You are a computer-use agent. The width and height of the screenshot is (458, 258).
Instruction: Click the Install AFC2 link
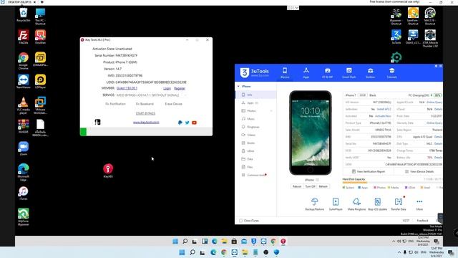pos(384,109)
